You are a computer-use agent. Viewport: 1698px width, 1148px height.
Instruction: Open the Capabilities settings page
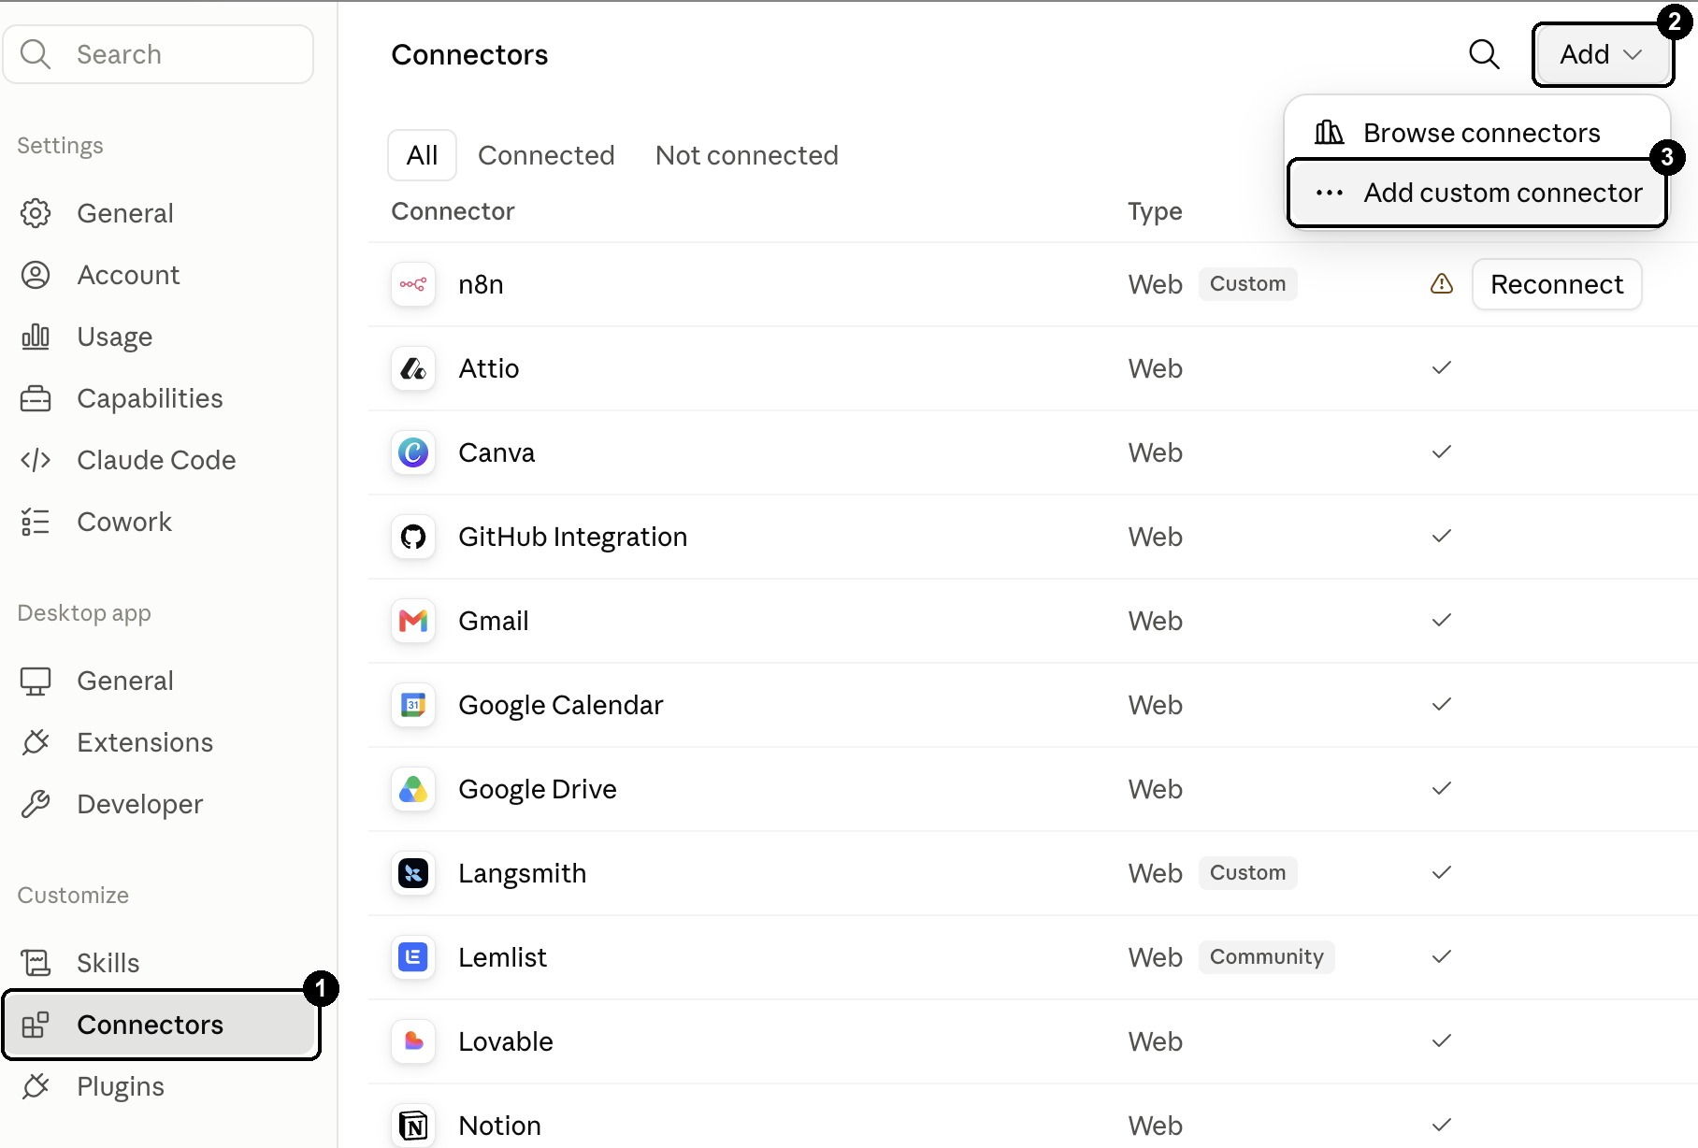150,398
